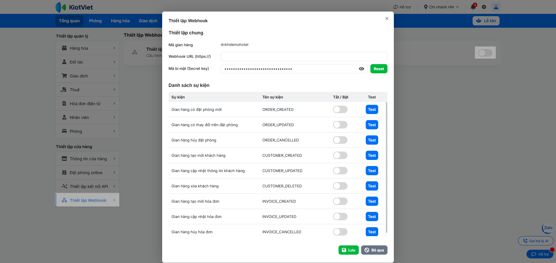Image resolution: width=556 pixels, height=263 pixels.
Task: Select Thiết lập kết nối API menu item
Action: coord(87,186)
